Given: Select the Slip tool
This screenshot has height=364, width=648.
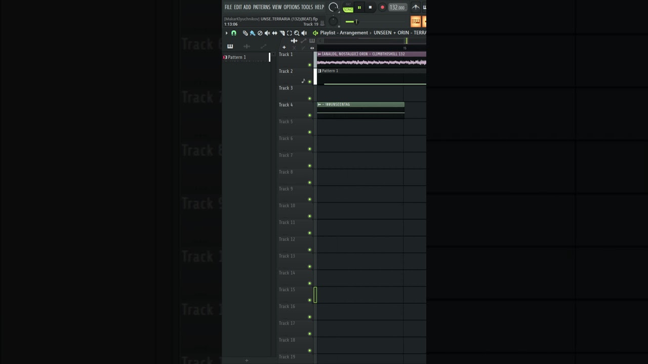Looking at the screenshot, I should click(x=274, y=33).
